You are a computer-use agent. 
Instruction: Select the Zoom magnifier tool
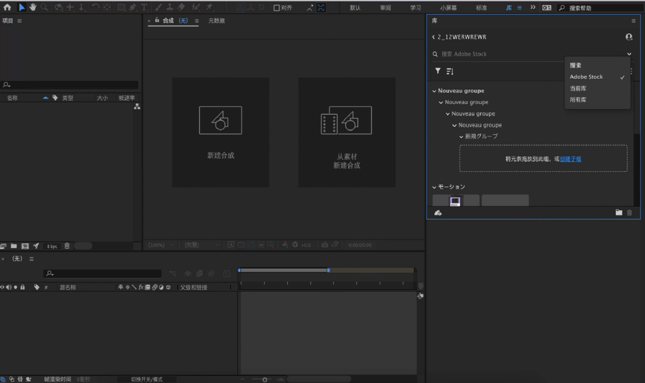pyautogui.click(x=44, y=8)
